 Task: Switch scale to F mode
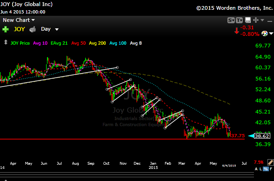tap(271, 169)
